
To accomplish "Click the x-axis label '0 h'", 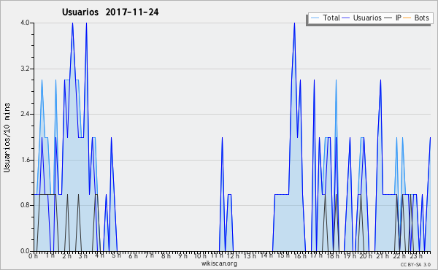I will (x=33, y=256).
